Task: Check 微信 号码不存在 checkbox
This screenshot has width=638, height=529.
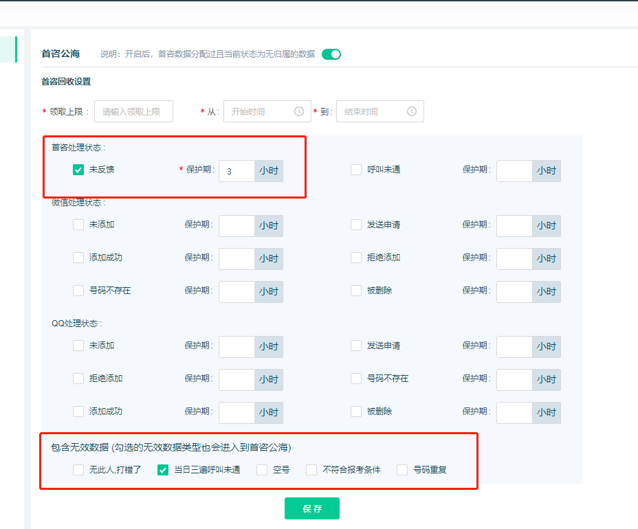Action: pyautogui.click(x=78, y=291)
